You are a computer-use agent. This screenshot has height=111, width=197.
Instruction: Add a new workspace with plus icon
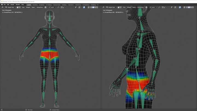(x=98, y=5)
